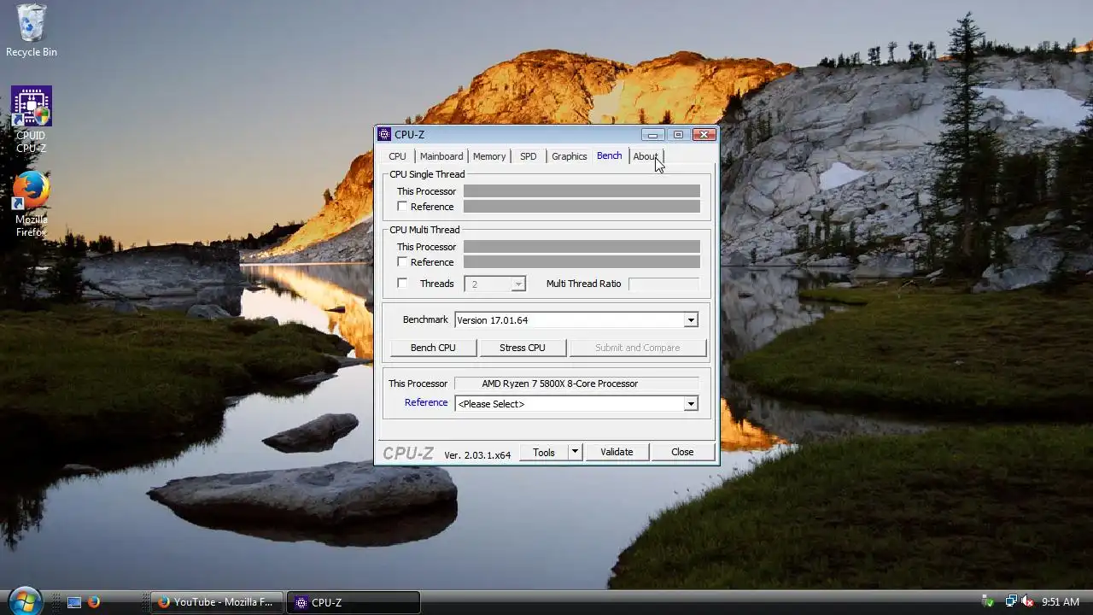Switch to the SPD tab
Screen dimensions: 1093x615
(529, 156)
